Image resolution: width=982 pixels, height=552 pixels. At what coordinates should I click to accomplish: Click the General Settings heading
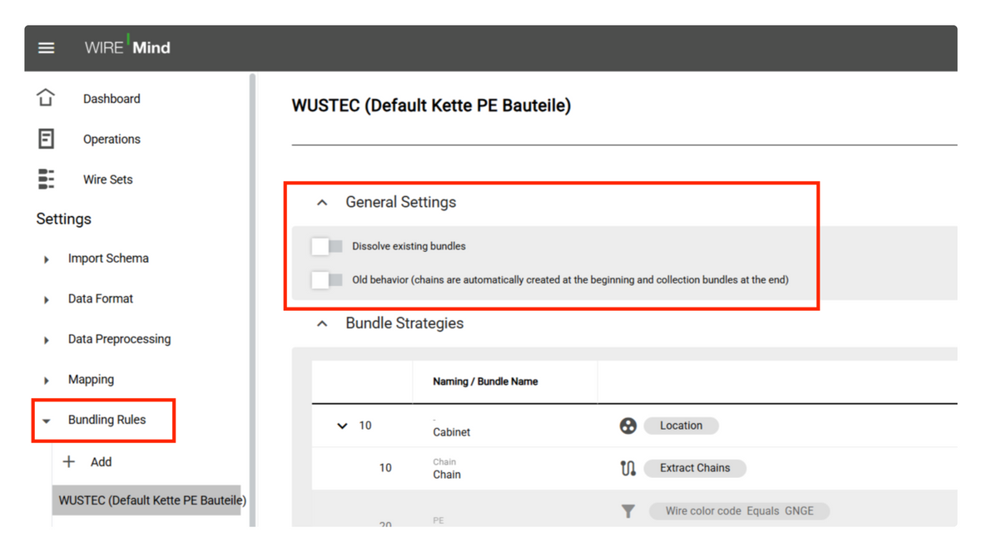401,202
